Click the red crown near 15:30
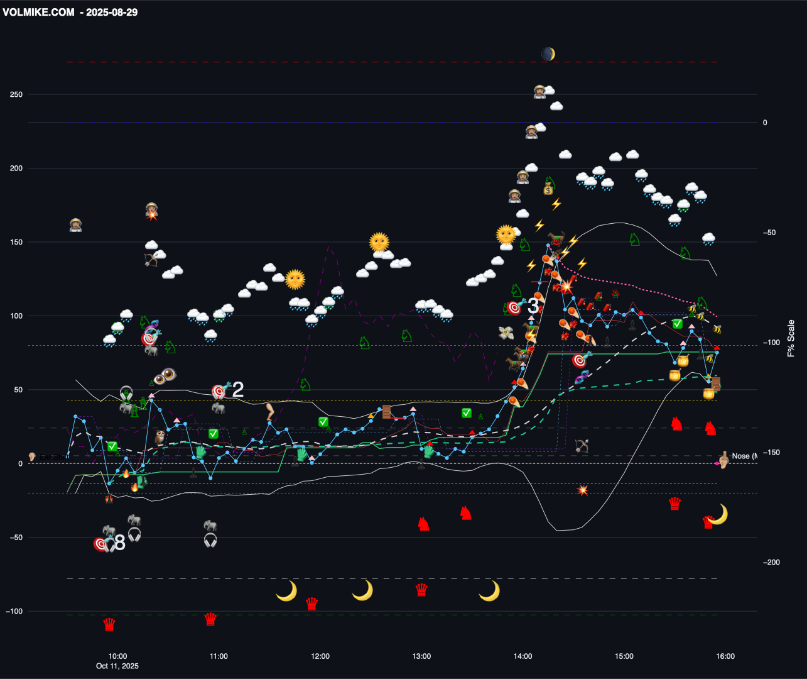Screen dimensions: 807x679 [x=675, y=504]
